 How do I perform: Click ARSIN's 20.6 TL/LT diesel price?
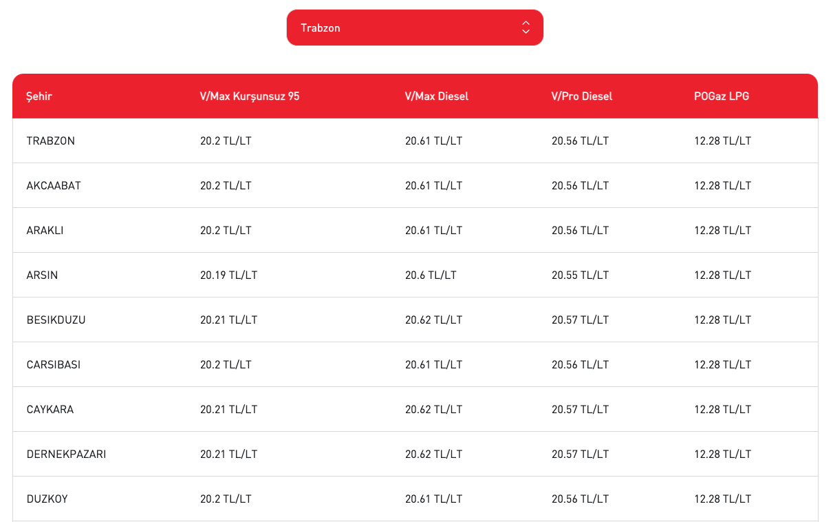[431, 275]
